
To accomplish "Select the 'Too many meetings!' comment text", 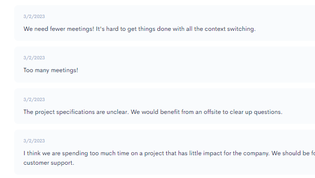I will coord(51,70).
